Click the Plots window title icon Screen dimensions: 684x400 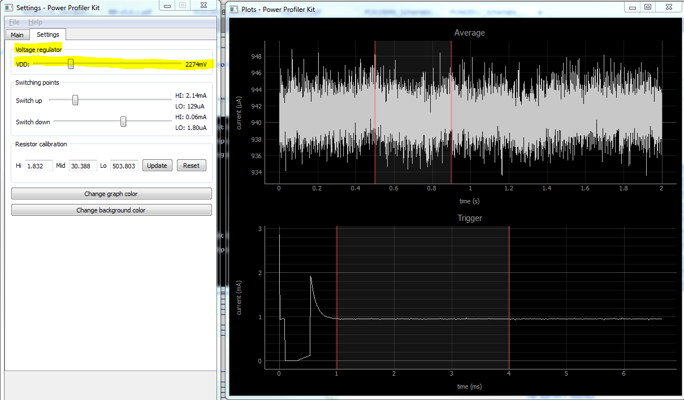pyautogui.click(x=234, y=9)
